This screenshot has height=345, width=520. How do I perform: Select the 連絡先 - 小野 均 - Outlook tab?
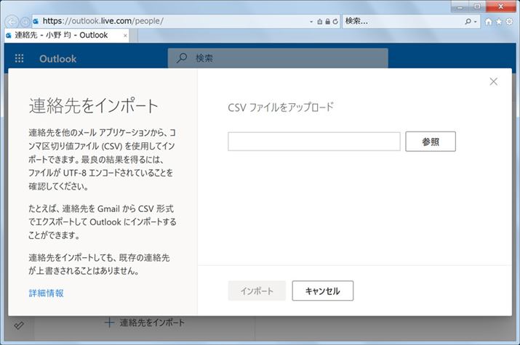62,35
